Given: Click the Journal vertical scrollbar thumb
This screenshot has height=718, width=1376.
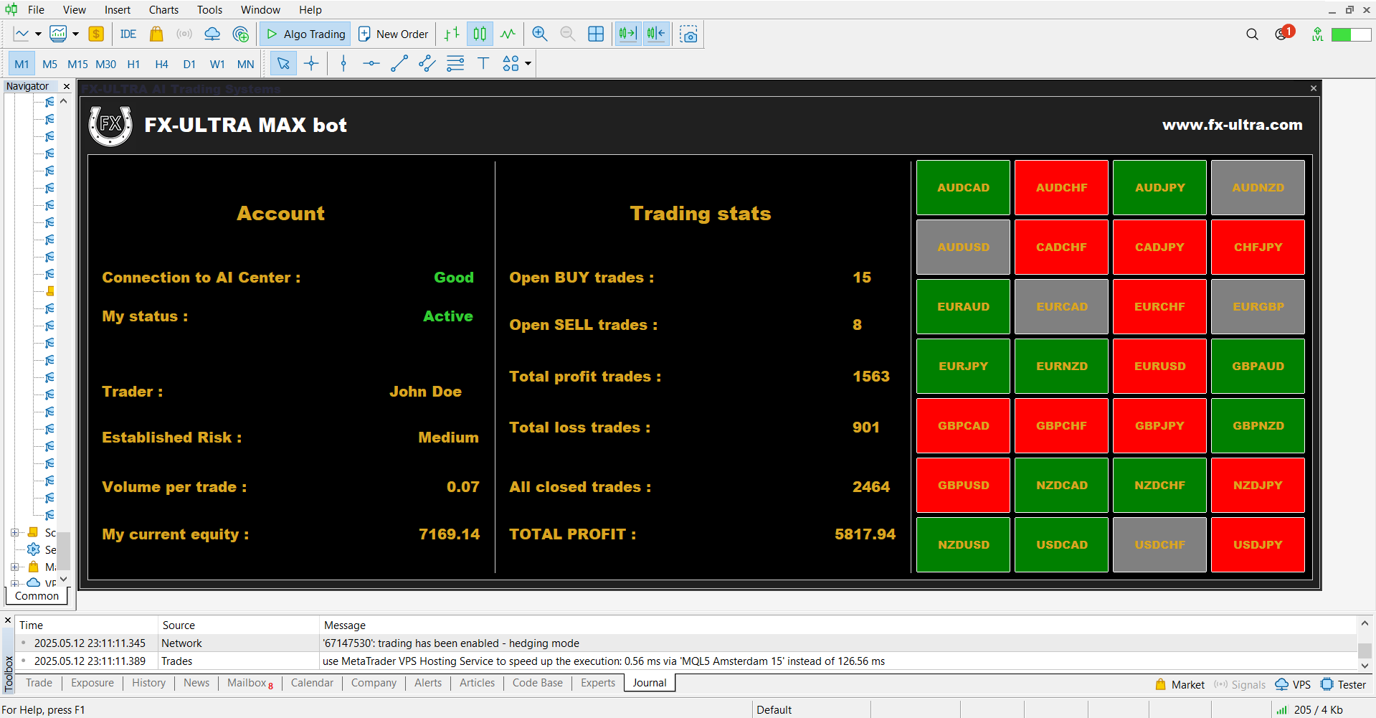Looking at the screenshot, I should (x=1365, y=650).
